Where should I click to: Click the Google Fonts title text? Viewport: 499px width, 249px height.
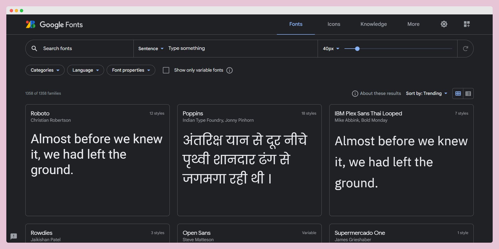(61, 25)
